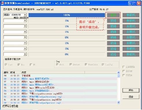Select log row 69 下载结束

tap(60, 76)
